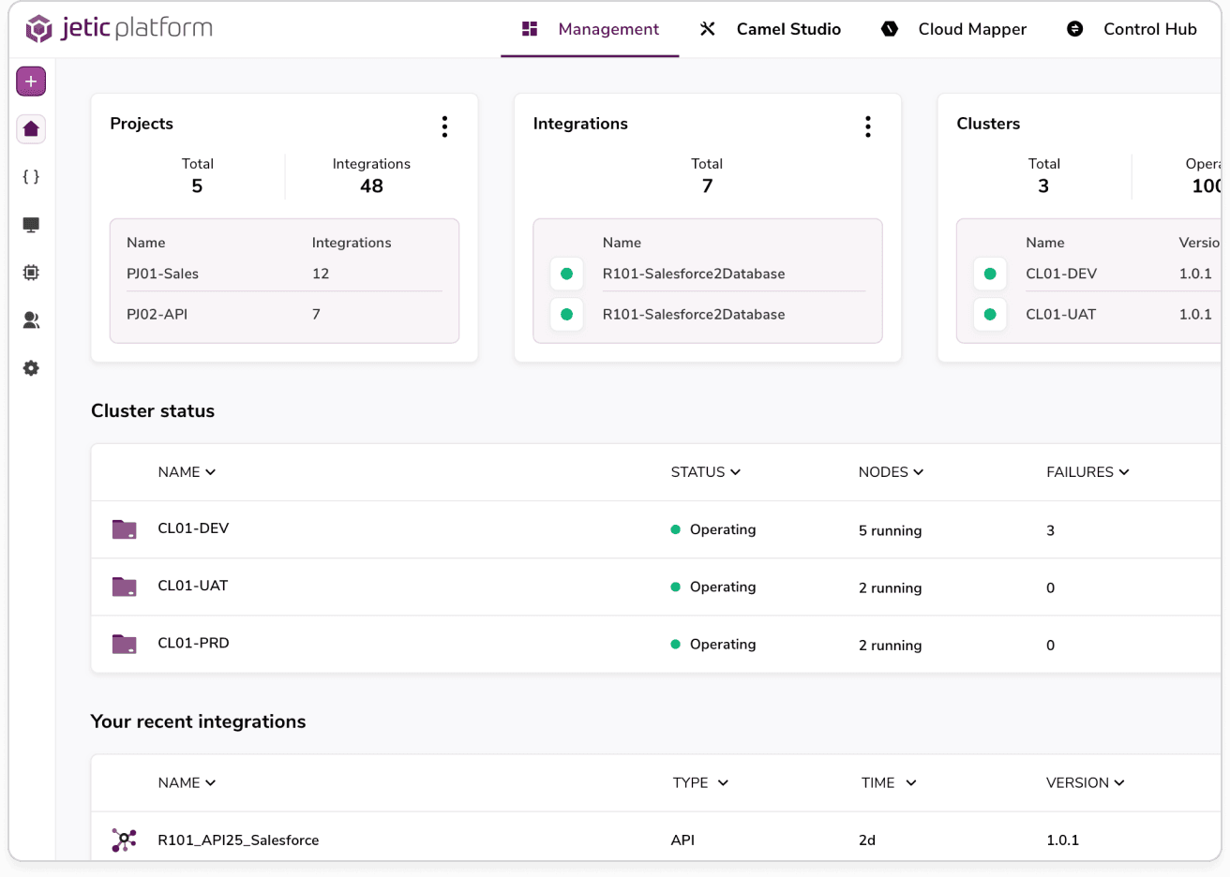Viewport: 1230px width, 877px height.
Task: Open the users icon in sidebar
Action: (x=31, y=320)
